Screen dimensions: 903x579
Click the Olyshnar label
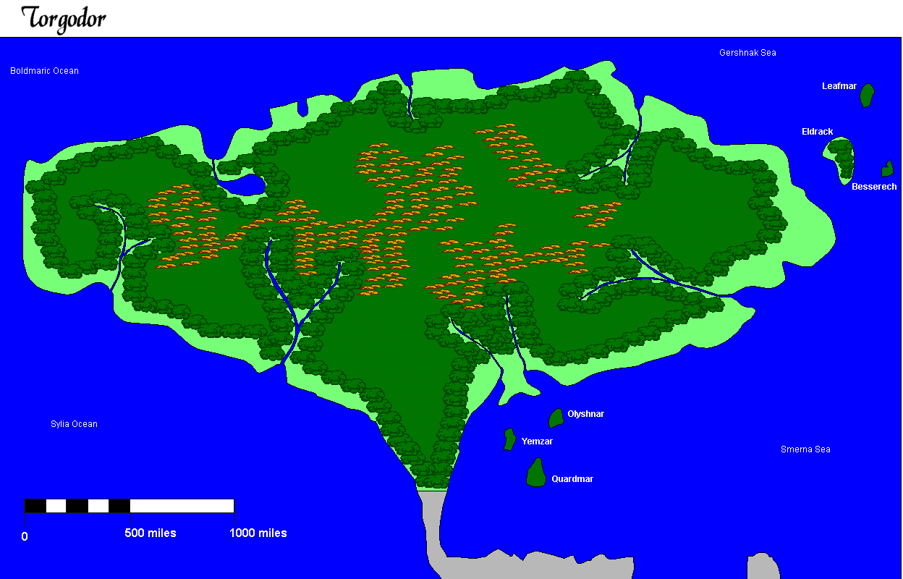tap(585, 414)
